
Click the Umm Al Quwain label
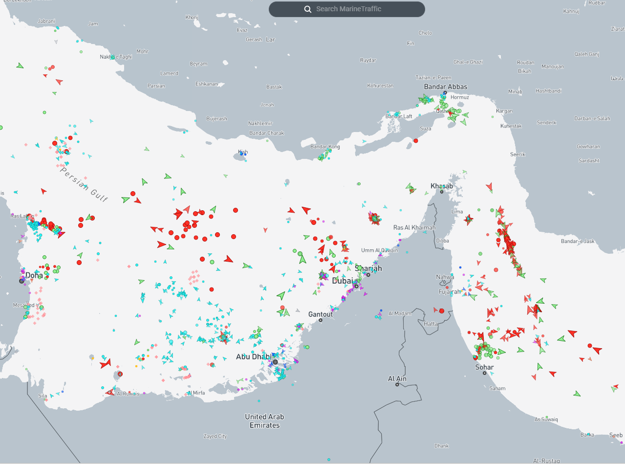380,250
